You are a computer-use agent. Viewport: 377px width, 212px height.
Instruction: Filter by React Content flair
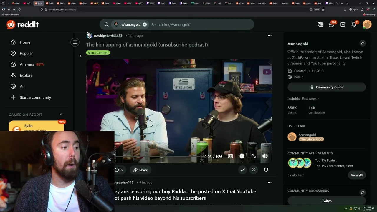(x=98, y=53)
